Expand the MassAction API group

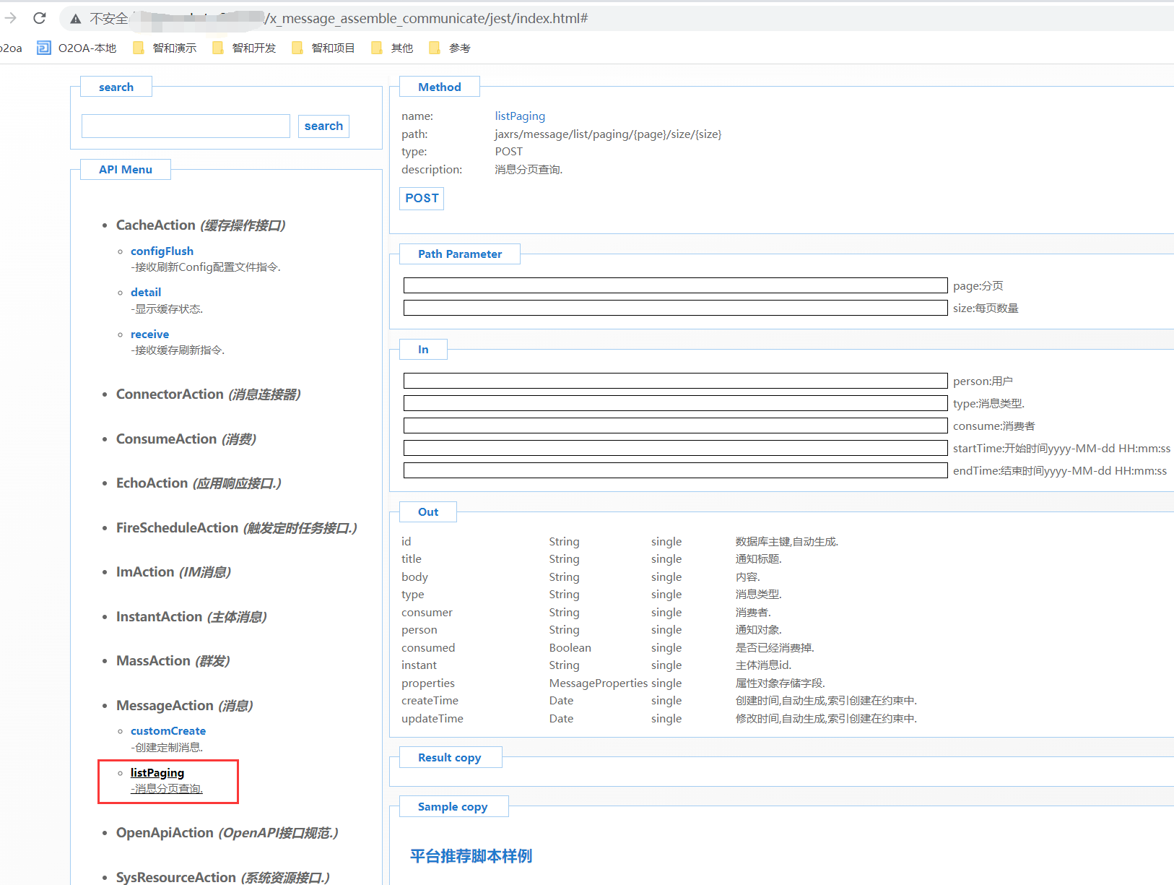[x=153, y=661]
